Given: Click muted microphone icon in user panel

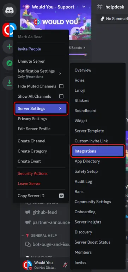Looking at the screenshot, I should click(65, 265).
